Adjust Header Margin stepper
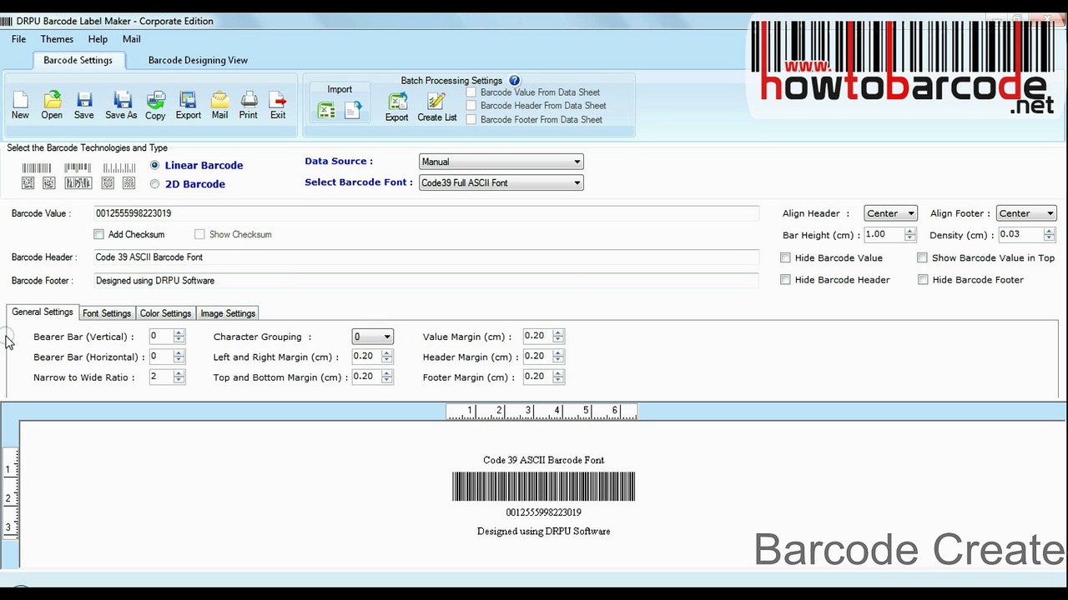 [x=558, y=357]
